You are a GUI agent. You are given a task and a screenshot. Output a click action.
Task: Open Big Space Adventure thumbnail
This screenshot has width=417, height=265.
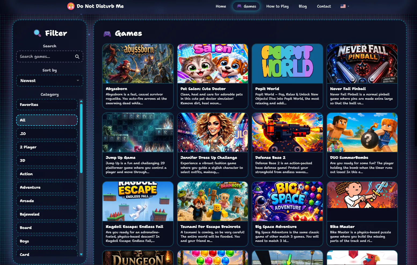pyautogui.click(x=287, y=201)
